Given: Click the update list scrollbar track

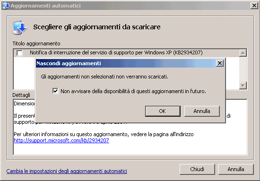Looking at the screenshot, I should pyautogui.click(x=243, y=69).
